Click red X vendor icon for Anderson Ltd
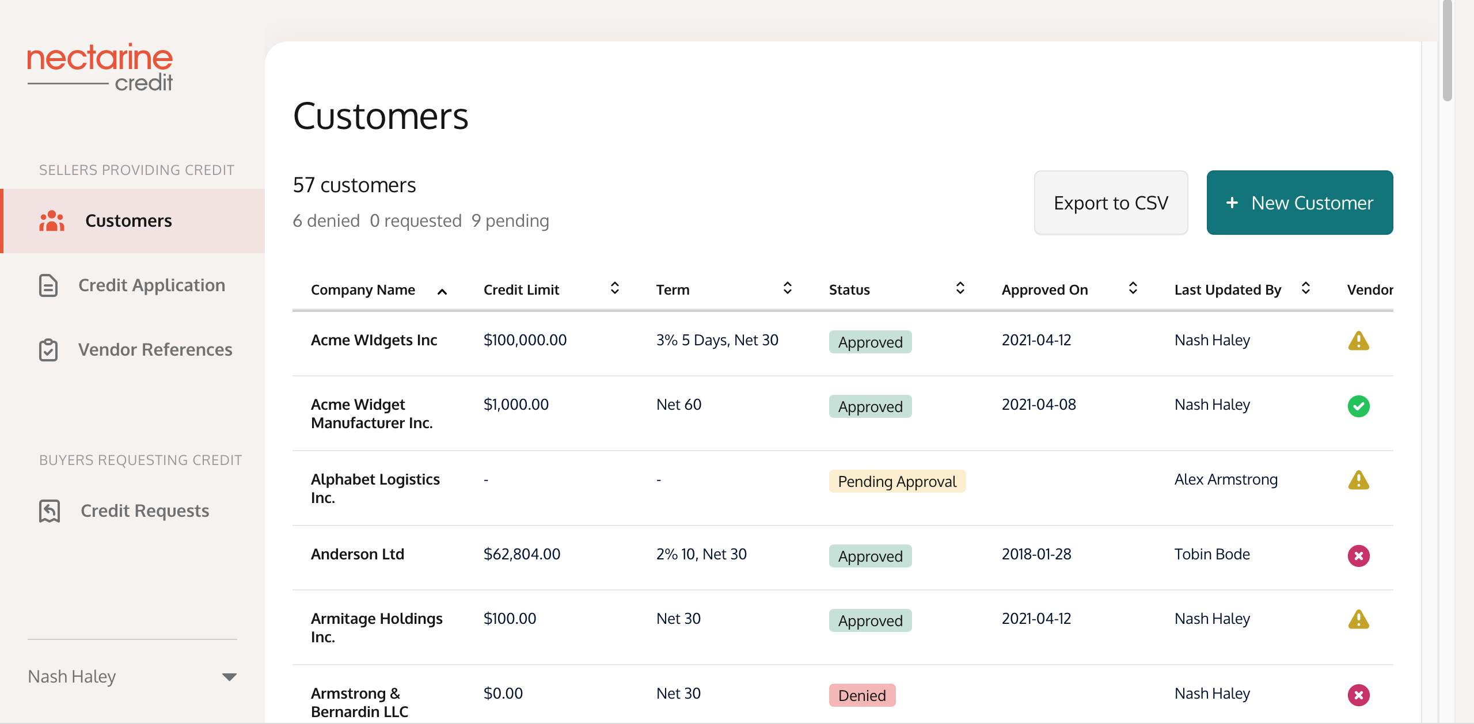 [x=1358, y=556]
